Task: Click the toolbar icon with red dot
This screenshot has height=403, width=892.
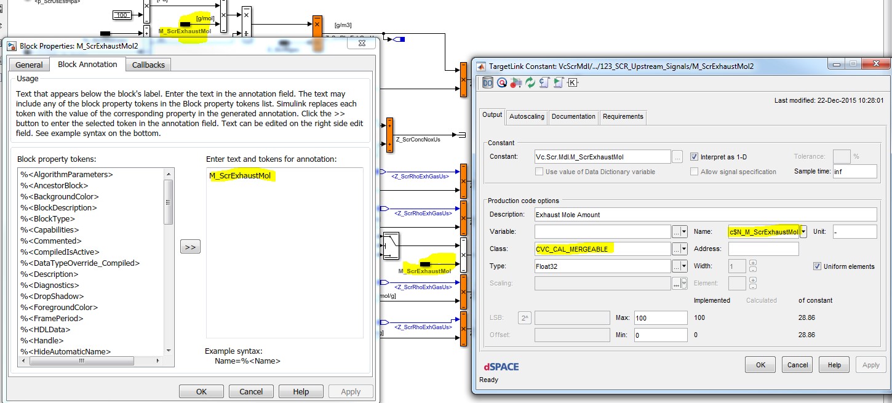Action: click(x=516, y=82)
